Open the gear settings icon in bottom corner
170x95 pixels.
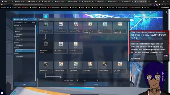tap(2, 93)
